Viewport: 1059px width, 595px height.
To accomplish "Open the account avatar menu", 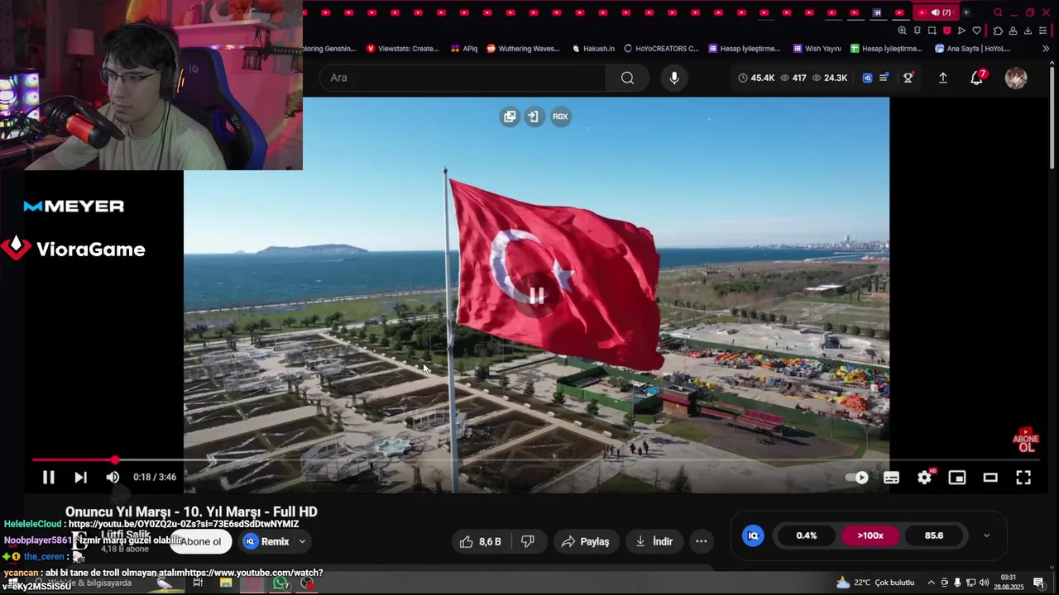I will click(1016, 78).
